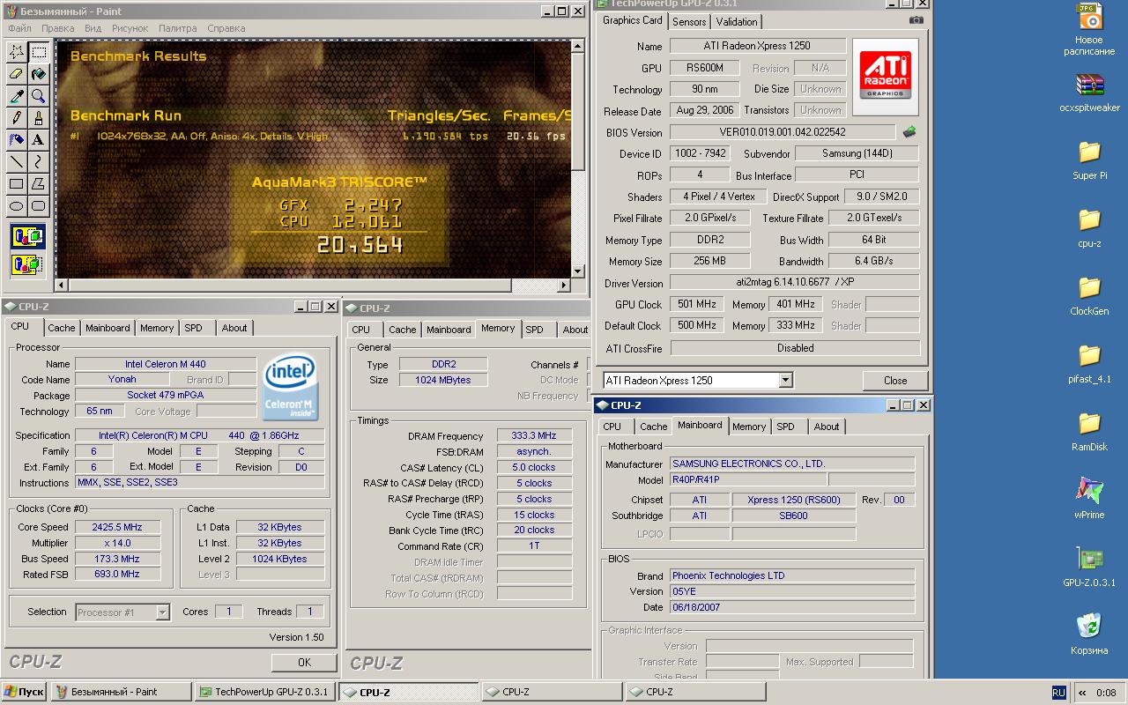Screen dimensions: 1128x705
Task: Pick the Rectangle shape tool
Action: tap(17, 184)
